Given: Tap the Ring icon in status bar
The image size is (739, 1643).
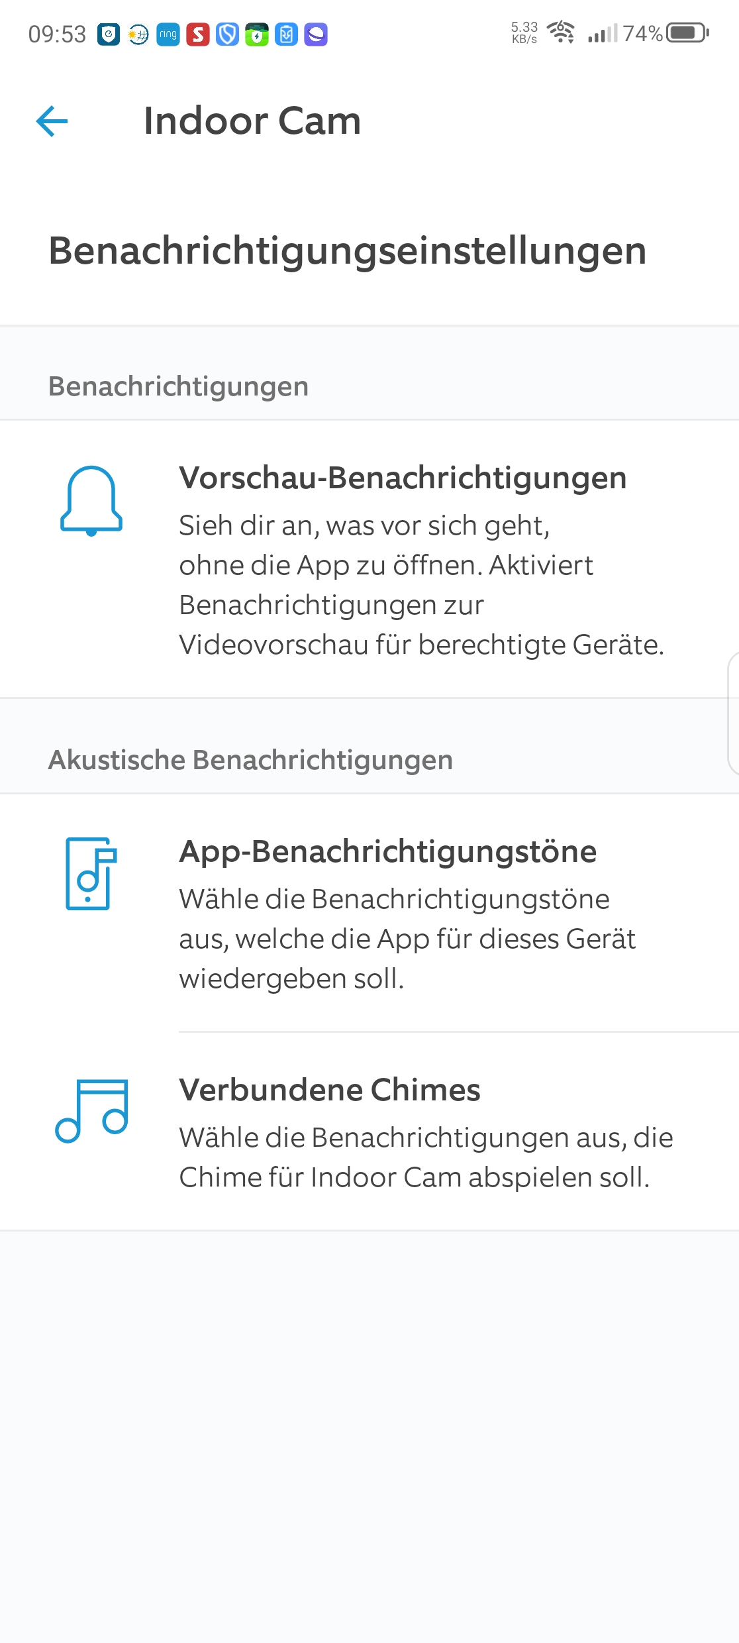Looking at the screenshot, I should tap(168, 34).
